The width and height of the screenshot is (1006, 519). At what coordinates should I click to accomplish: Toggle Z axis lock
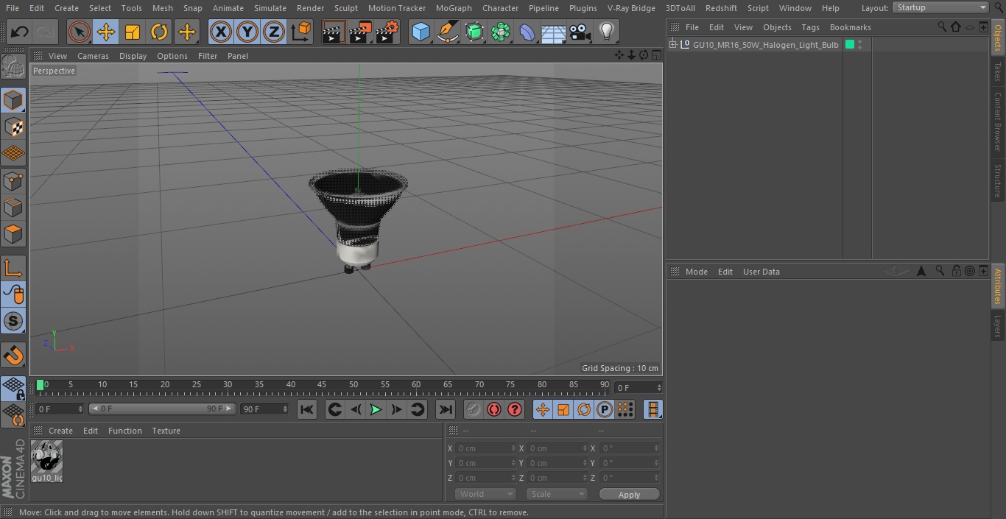(x=274, y=32)
